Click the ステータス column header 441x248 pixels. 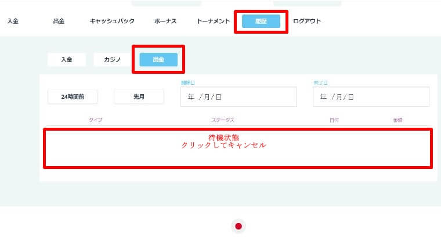223,120
